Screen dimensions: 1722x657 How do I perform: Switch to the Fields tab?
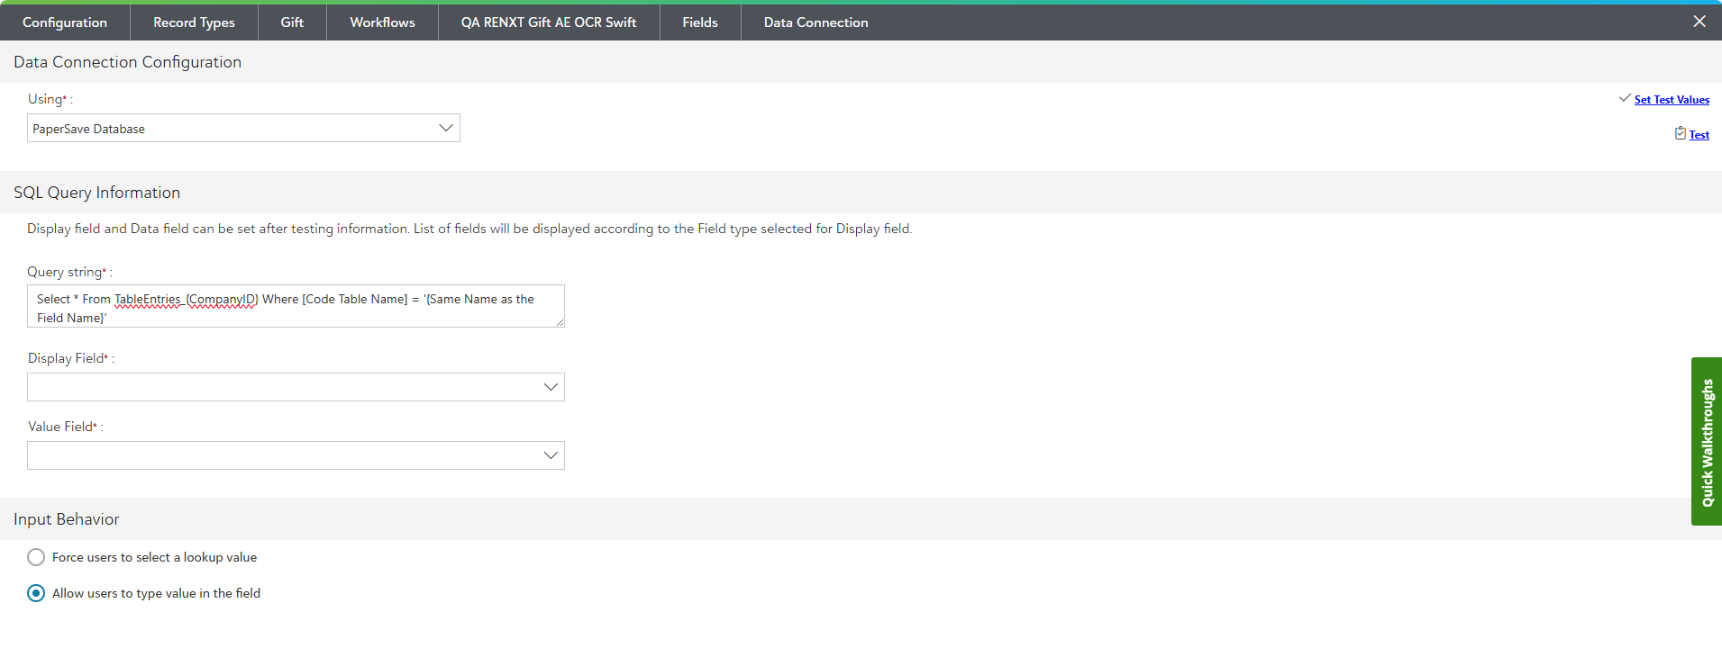(700, 22)
